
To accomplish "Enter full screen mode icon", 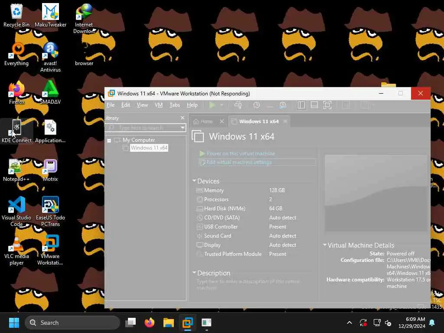I will click(327, 105).
